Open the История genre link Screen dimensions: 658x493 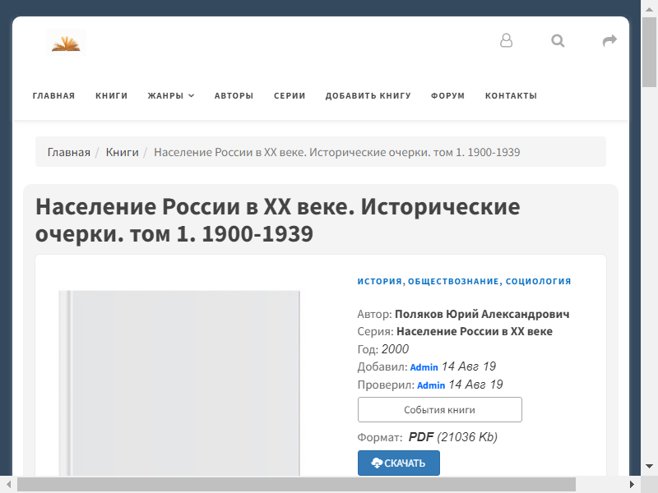379,281
